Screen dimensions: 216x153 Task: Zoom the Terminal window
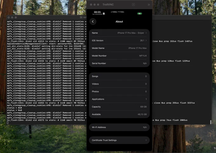coord(16,17)
